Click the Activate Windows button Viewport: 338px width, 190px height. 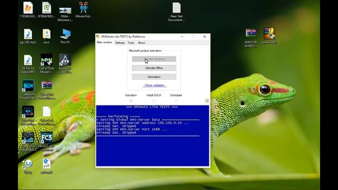[154, 59]
